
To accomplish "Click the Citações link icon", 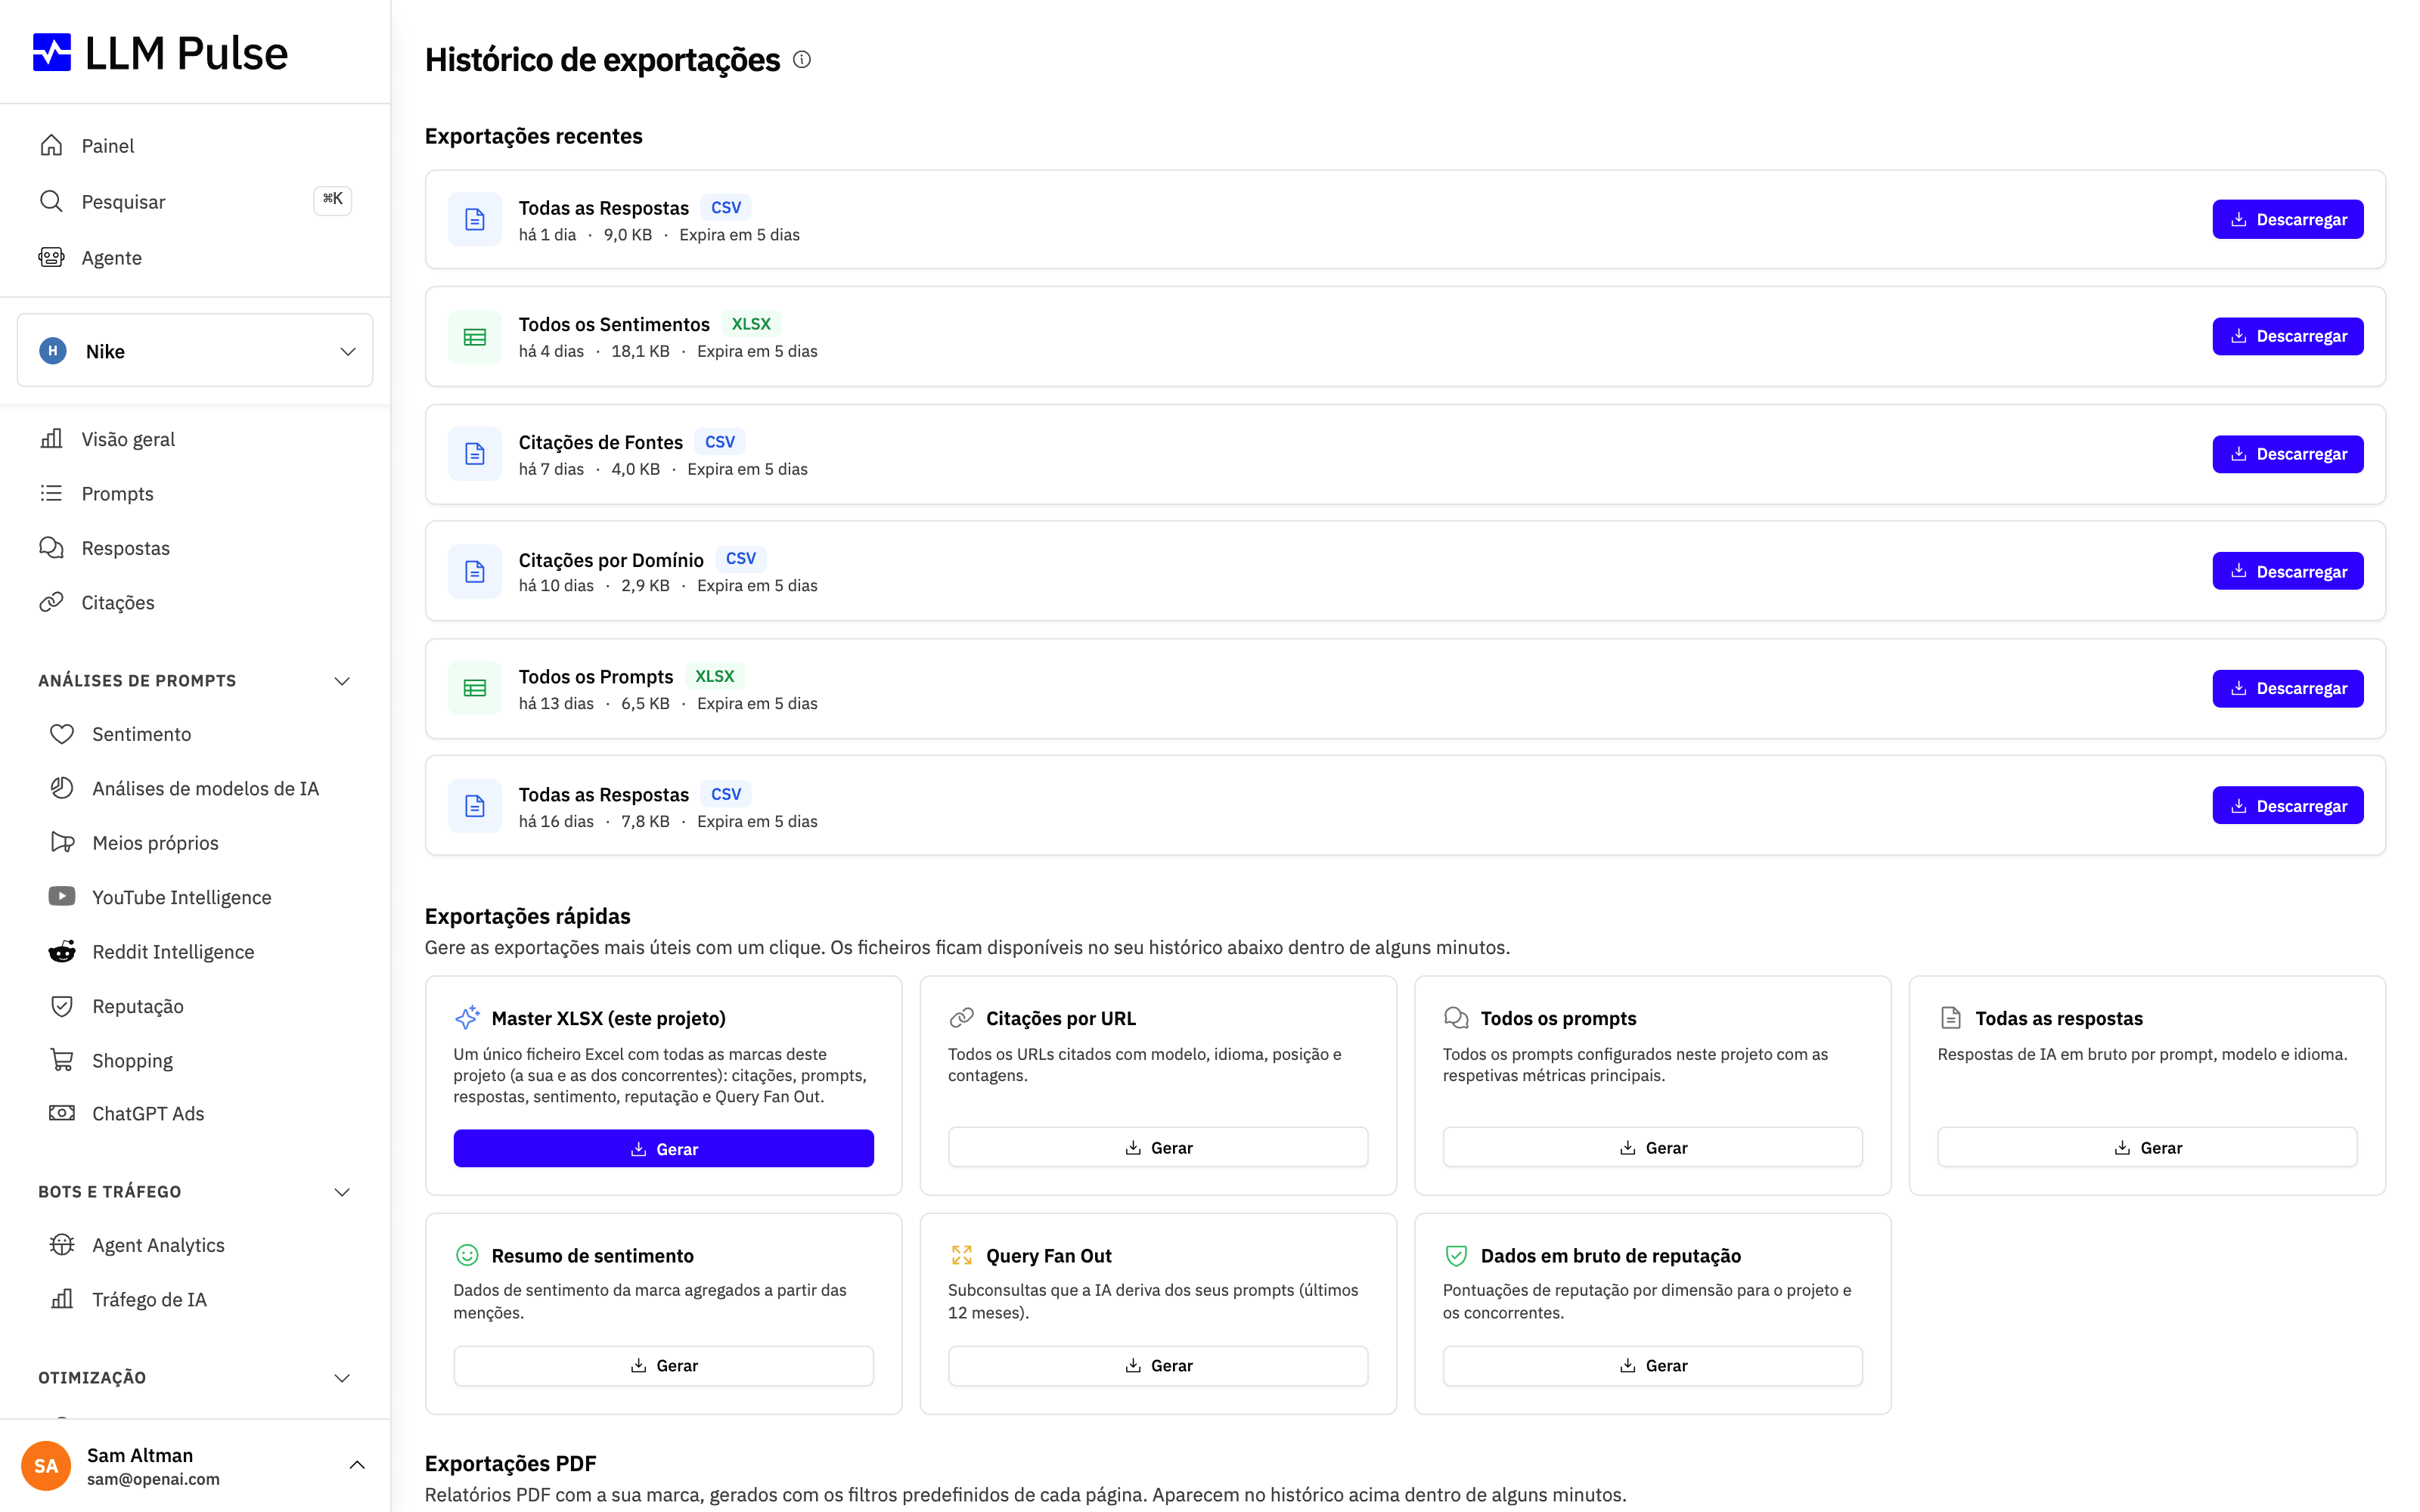I will [52, 602].
